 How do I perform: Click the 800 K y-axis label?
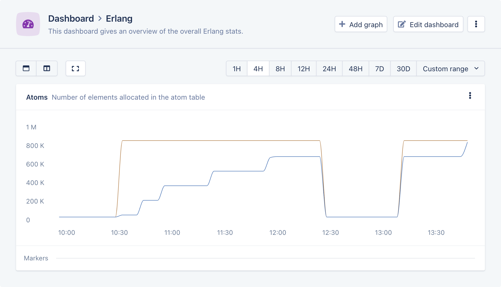pyautogui.click(x=35, y=146)
